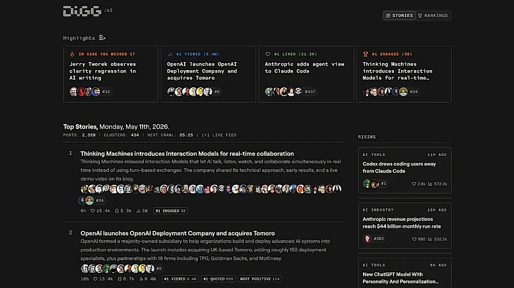Image resolution: width=514 pixels, height=288 pixels.
Task: Expand the [+] Live Feed toggle
Action: tap(219, 135)
